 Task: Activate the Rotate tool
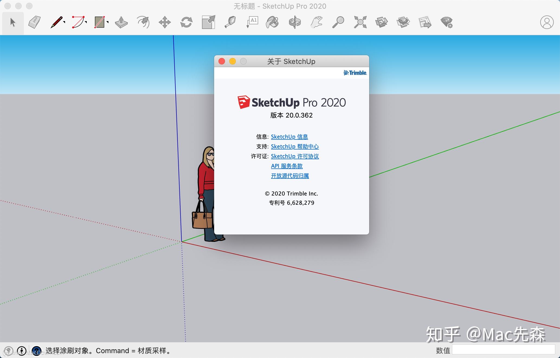(186, 22)
